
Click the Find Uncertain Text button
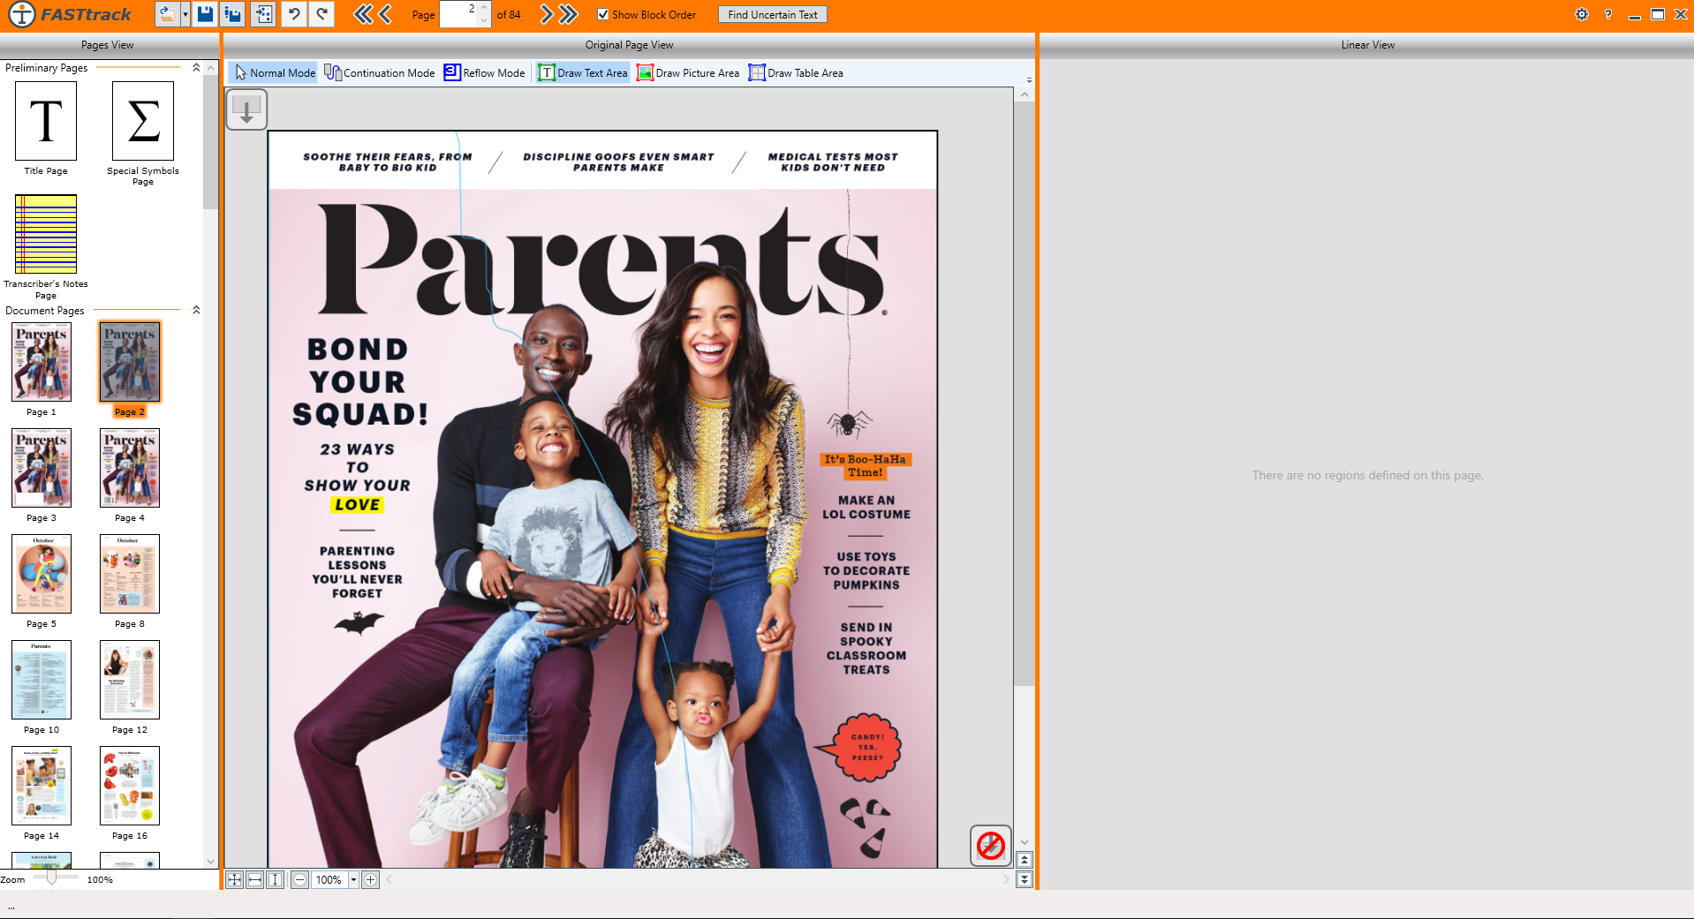click(x=773, y=14)
